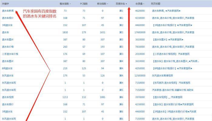This screenshot has height=121, width=212.
Task: Open the 洒水车新闻 keyword link
Action: tap(8, 11)
